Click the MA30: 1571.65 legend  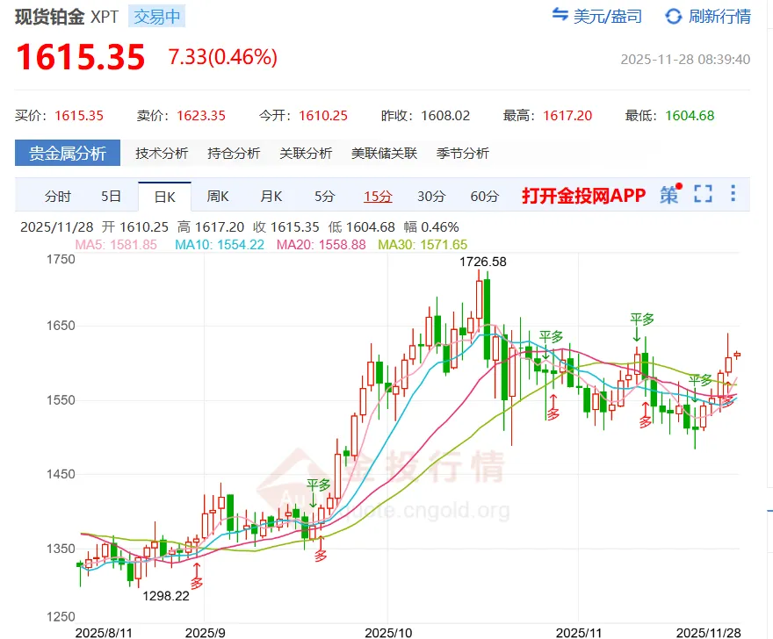(423, 244)
